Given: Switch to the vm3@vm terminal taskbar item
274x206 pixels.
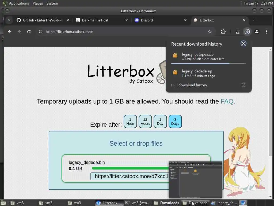Looking at the screenshot, I should coord(138,203).
